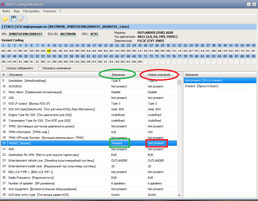258x201 pixels.
Task: Minimize the MUT Coding window
Action: 249,4
